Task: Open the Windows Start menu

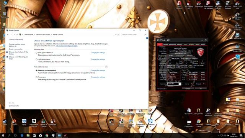Action: 3,135
